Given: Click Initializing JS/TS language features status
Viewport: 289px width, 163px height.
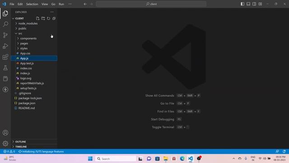Looking at the screenshot, I should pyautogui.click(x=41, y=152).
